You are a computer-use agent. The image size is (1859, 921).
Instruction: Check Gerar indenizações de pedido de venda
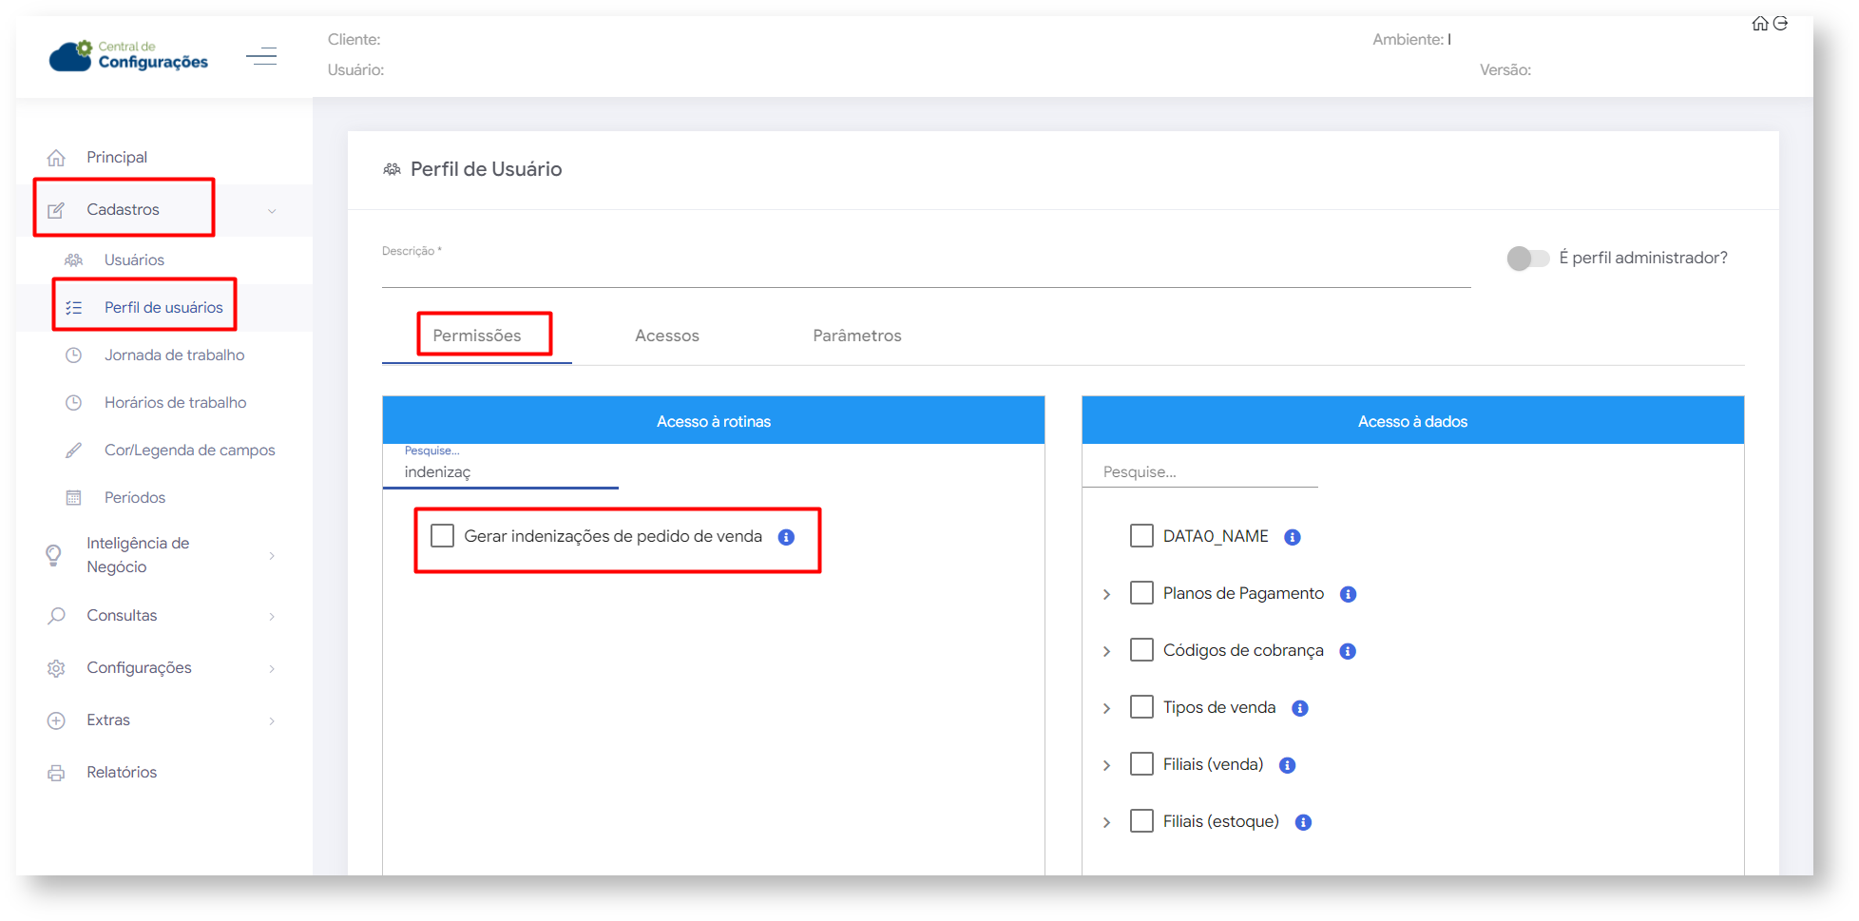pyautogui.click(x=443, y=536)
